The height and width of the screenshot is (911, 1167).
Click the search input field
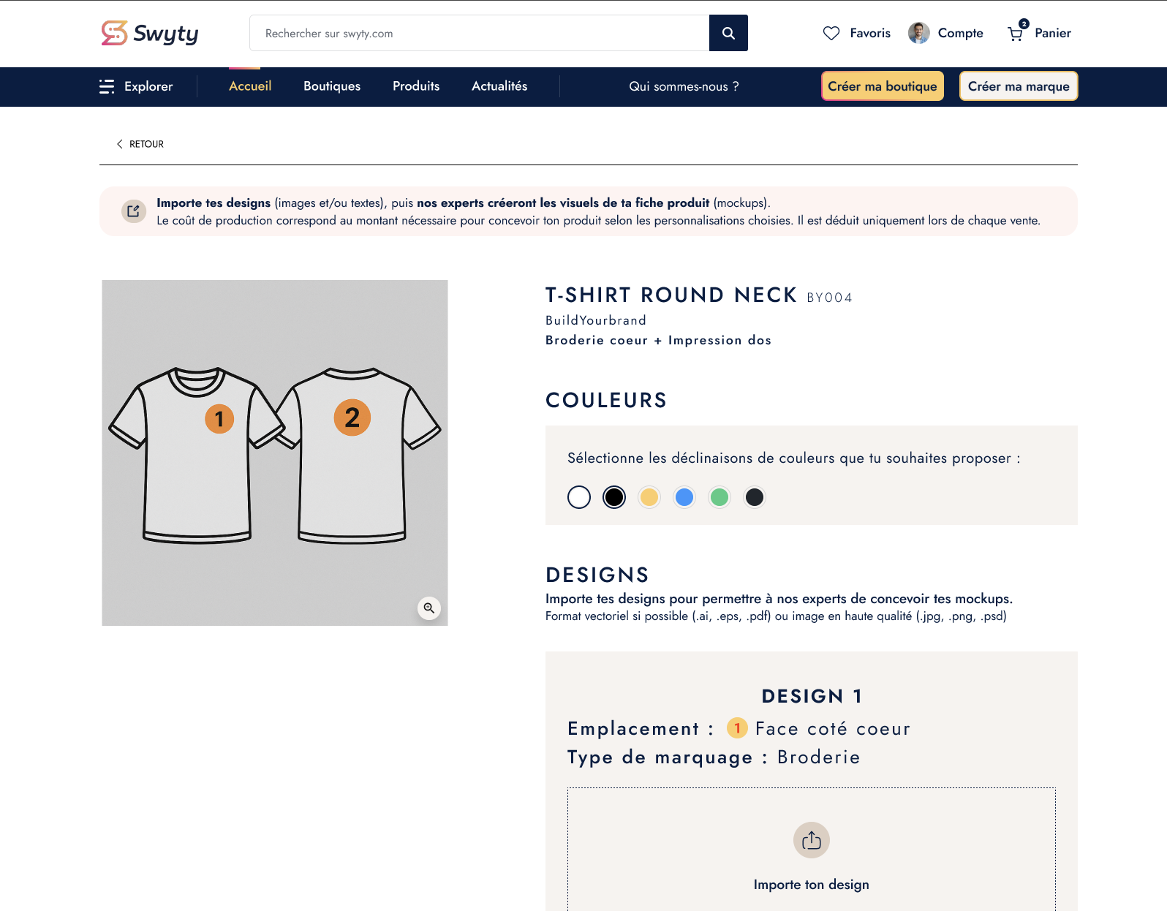click(479, 33)
